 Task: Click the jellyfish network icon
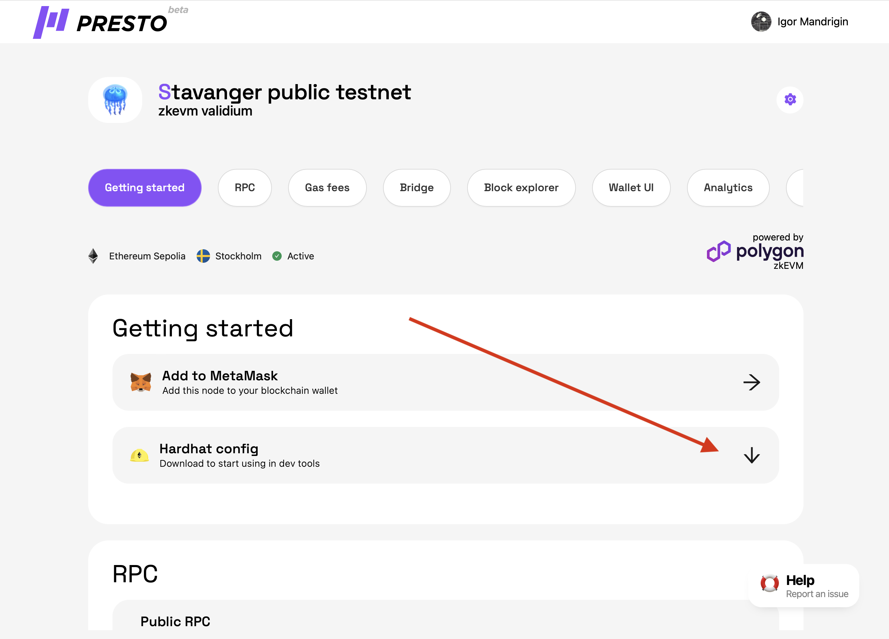115,100
